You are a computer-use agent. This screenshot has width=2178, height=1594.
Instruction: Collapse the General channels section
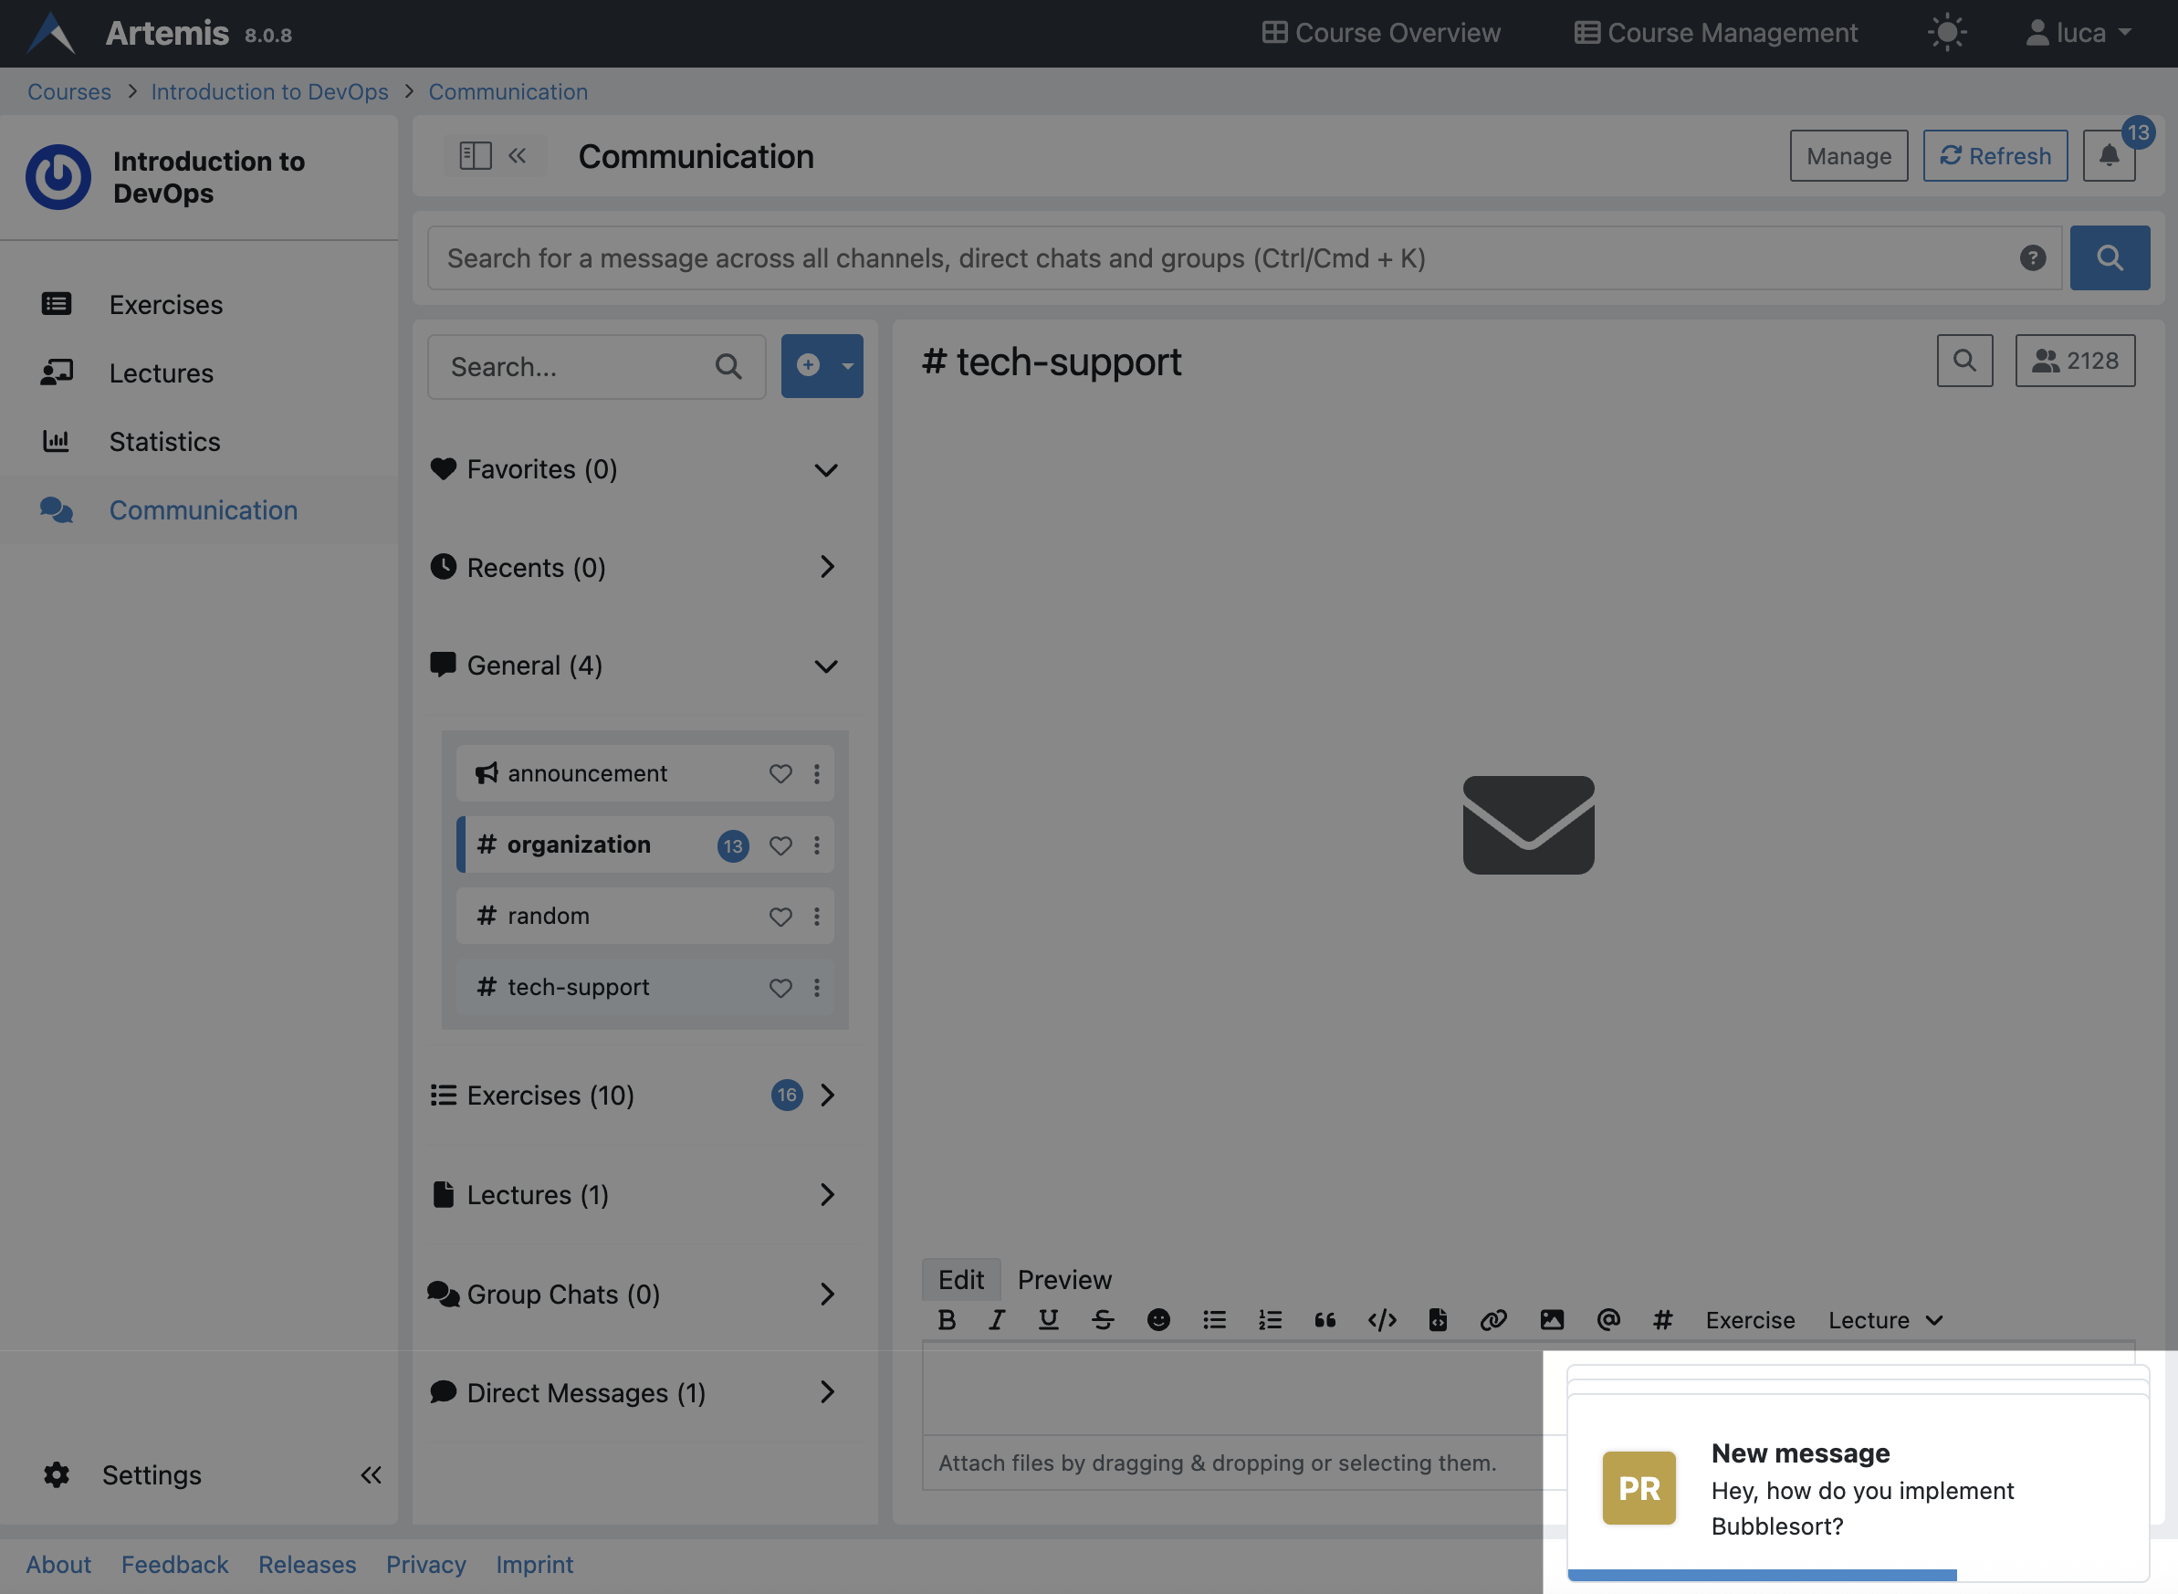click(824, 666)
